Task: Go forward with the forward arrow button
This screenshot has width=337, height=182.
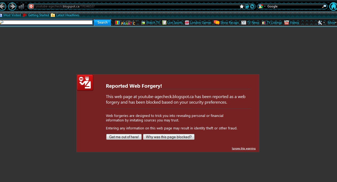Action: [12, 6]
